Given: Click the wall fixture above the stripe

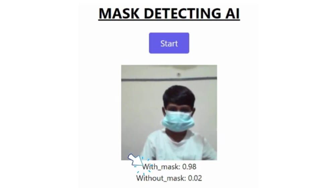Looking at the screenshot, I should pyautogui.click(x=179, y=74).
